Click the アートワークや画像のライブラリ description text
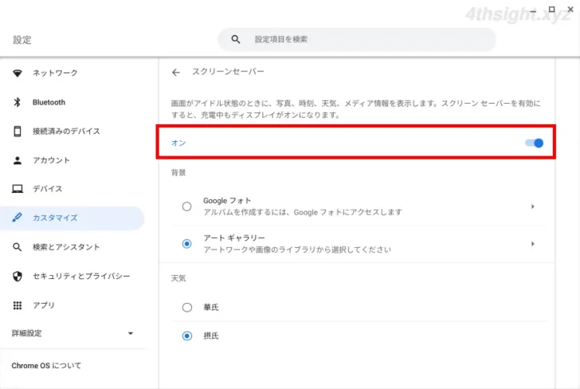Image resolution: width=580 pixels, height=389 pixels. pyautogui.click(x=297, y=250)
